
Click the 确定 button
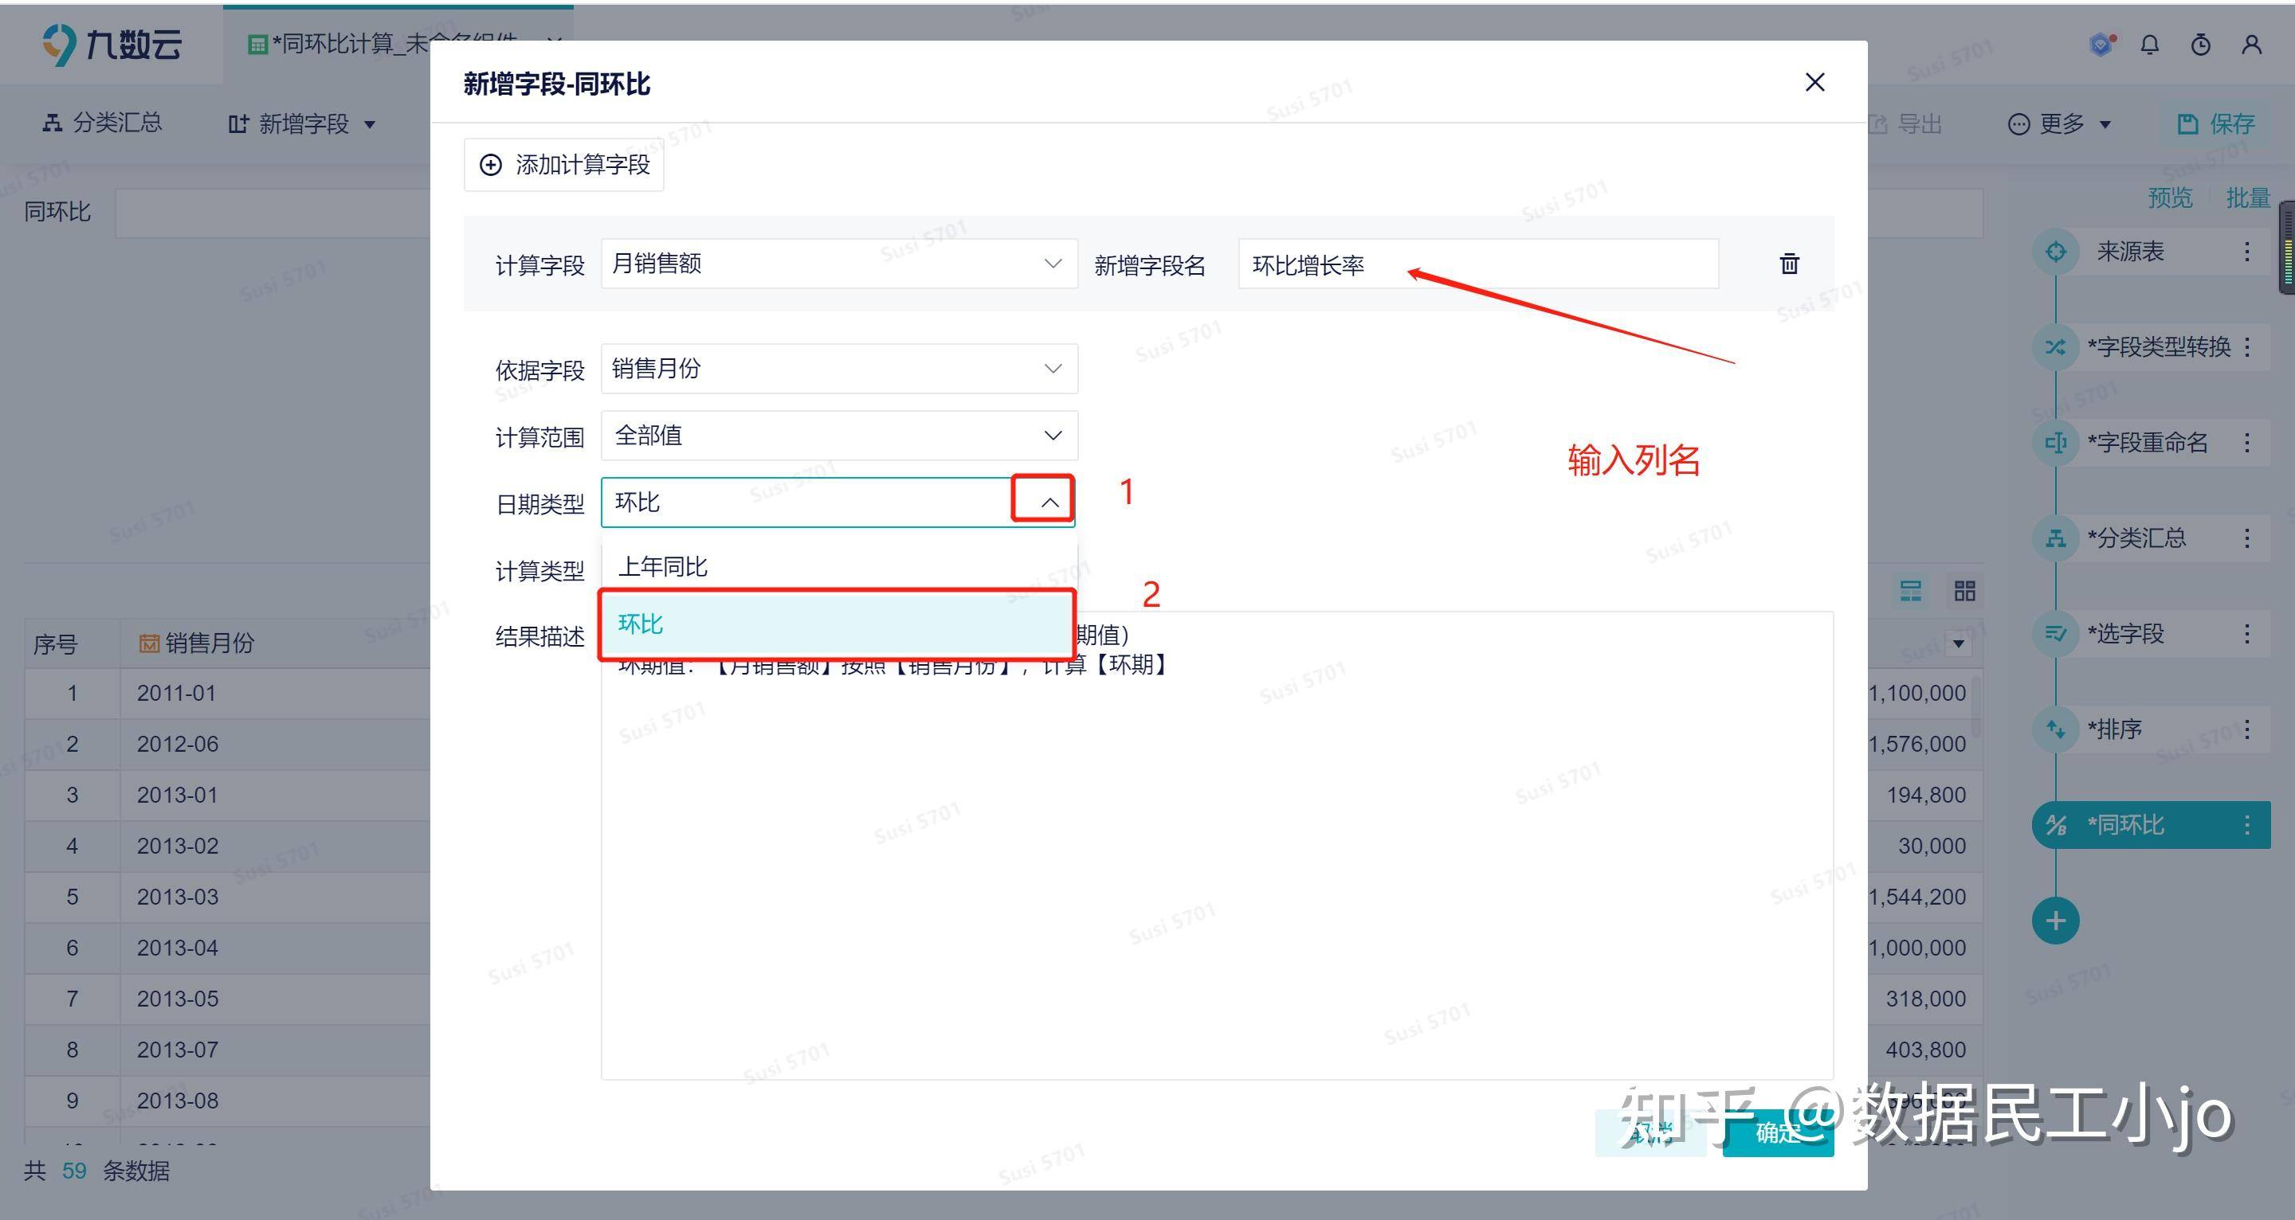[1777, 1132]
